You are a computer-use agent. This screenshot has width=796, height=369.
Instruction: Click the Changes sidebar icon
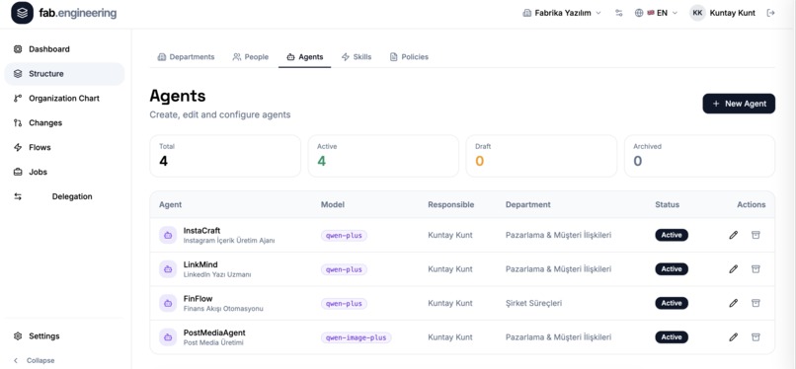point(18,122)
